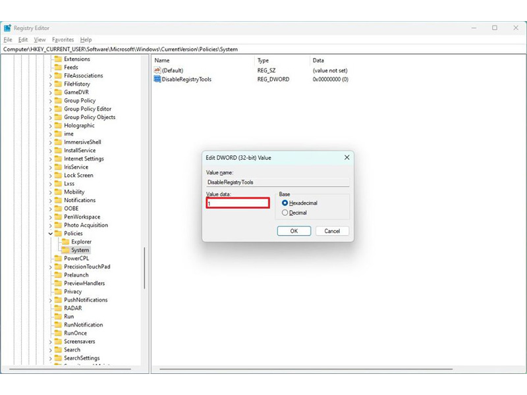The width and height of the screenshot is (527, 395).
Task: Click the Value name field showing DisableRegistryTools
Action: pyautogui.click(x=277, y=182)
